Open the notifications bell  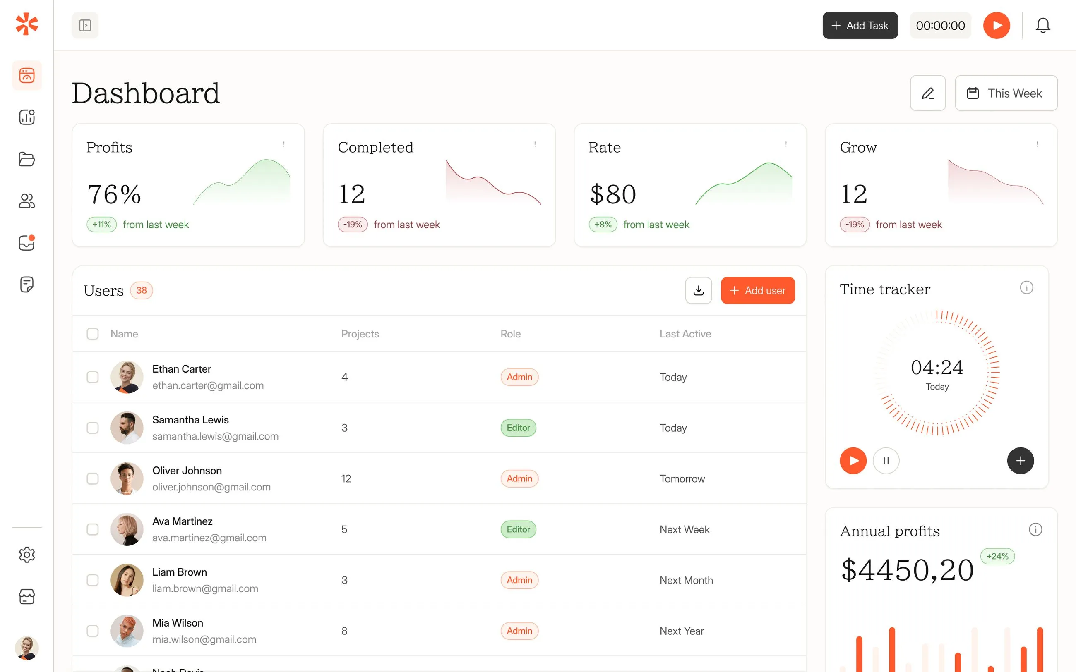(1042, 25)
